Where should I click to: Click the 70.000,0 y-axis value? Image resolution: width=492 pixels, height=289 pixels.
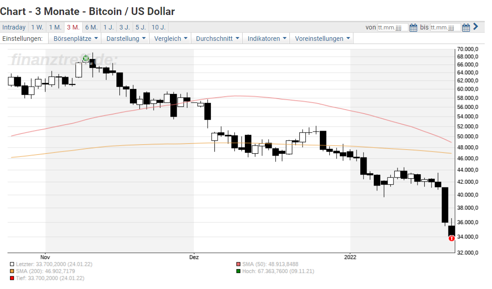click(x=467, y=49)
